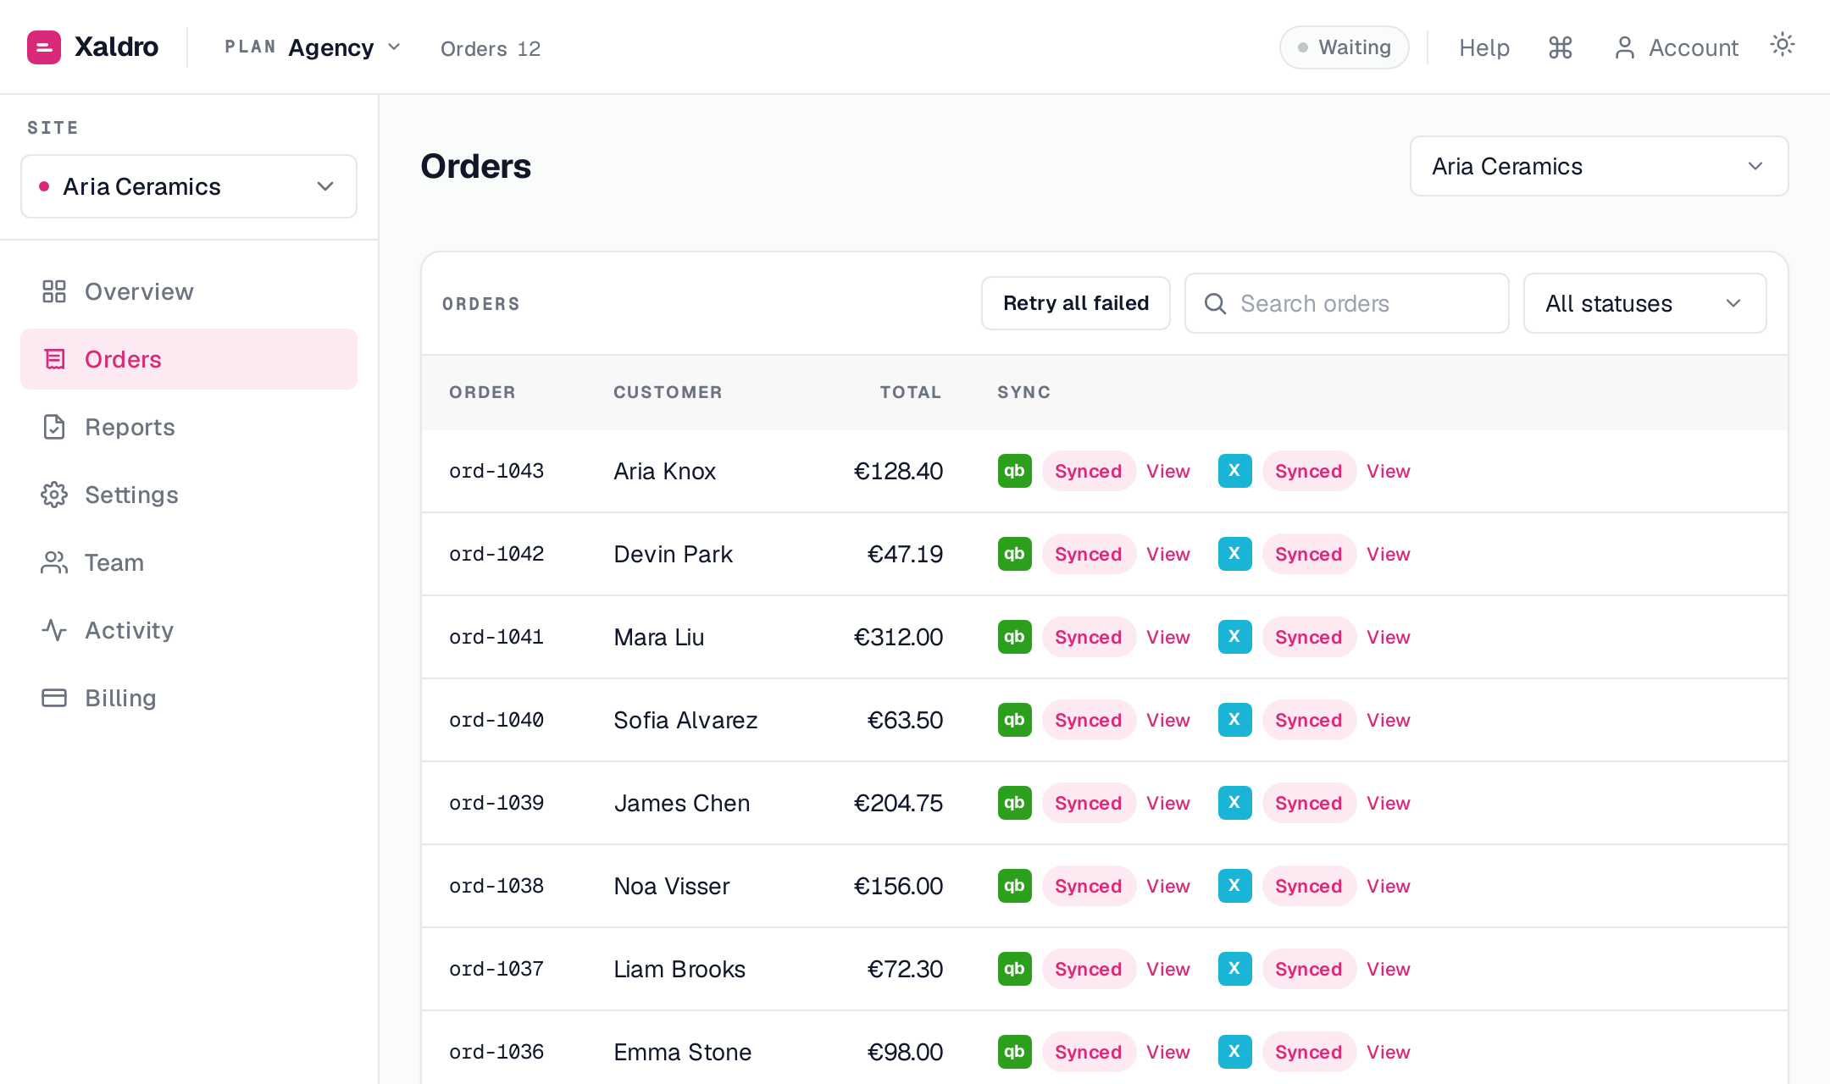Click QuickBooks icon for ord-1037

click(1015, 969)
